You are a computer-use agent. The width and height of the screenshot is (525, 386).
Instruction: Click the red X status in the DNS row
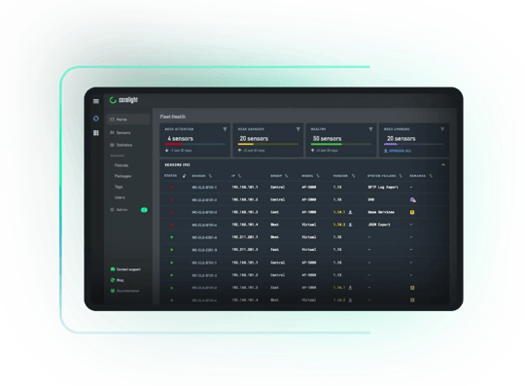click(171, 200)
